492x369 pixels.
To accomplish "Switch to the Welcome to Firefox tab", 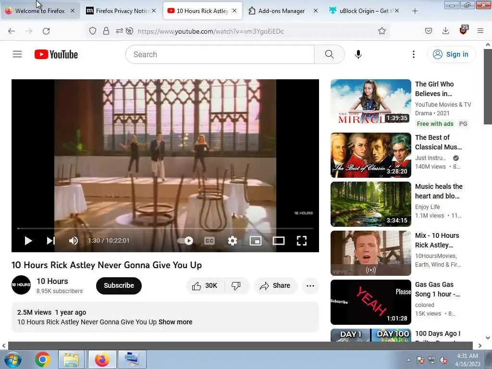I will point(40,11).
